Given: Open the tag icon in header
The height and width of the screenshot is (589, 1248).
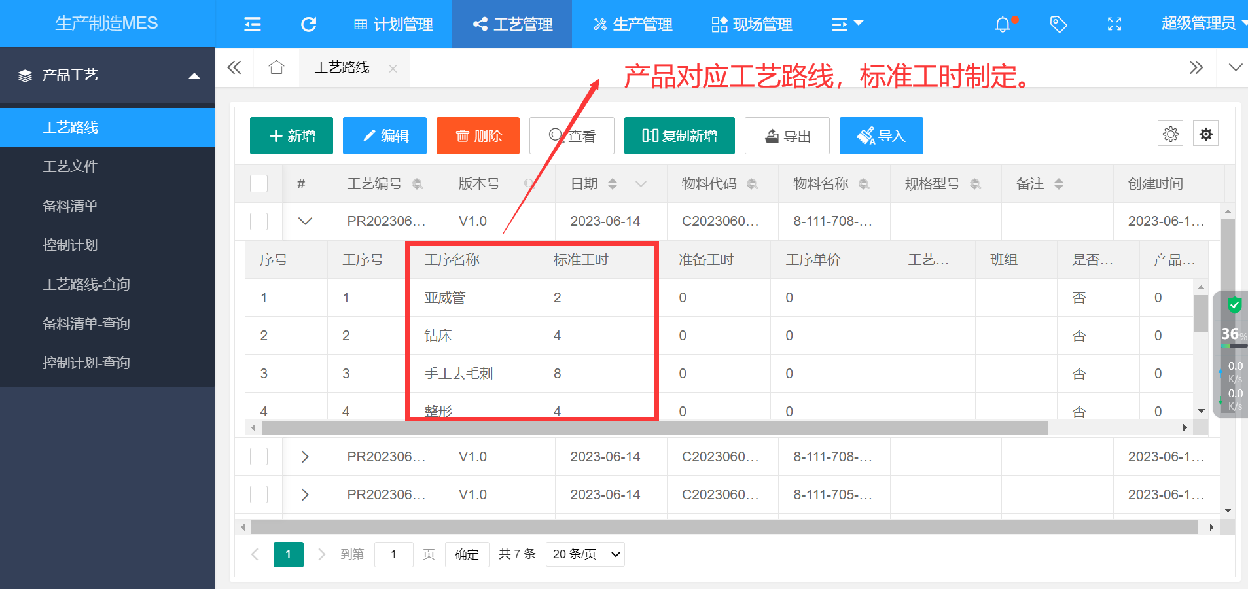Looking at the screenshot, I should tap(1058, 25).
